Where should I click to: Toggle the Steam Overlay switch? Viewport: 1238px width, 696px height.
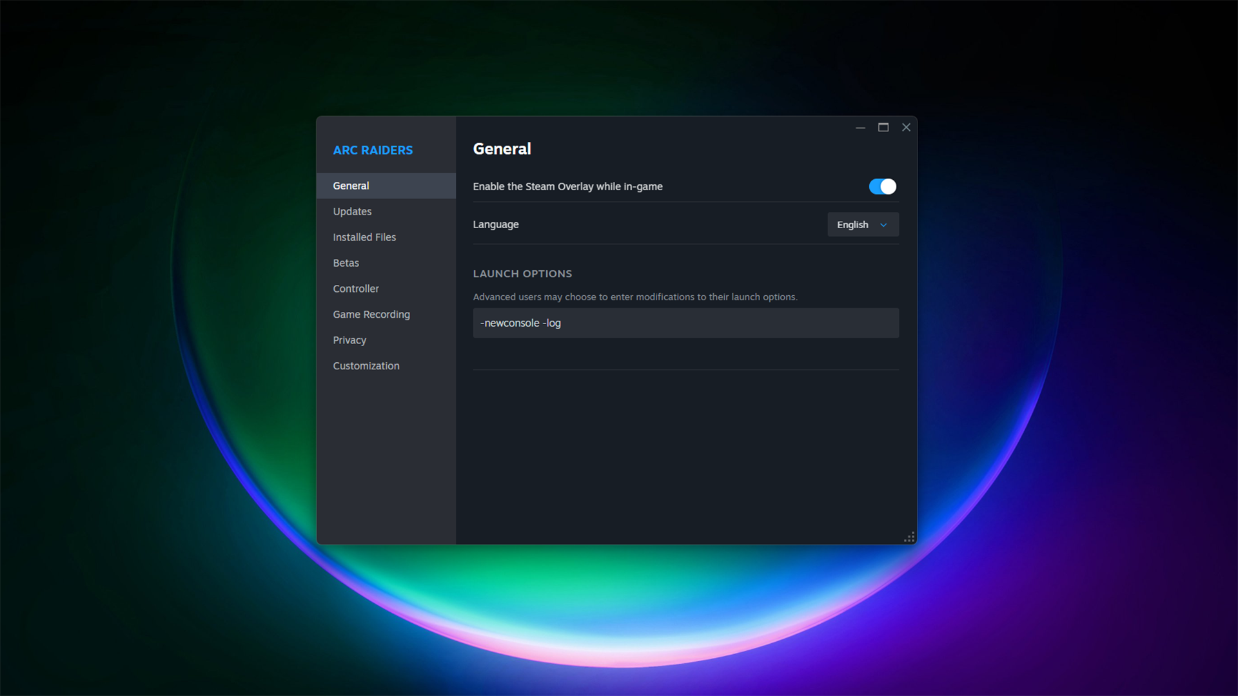[882, 186]
